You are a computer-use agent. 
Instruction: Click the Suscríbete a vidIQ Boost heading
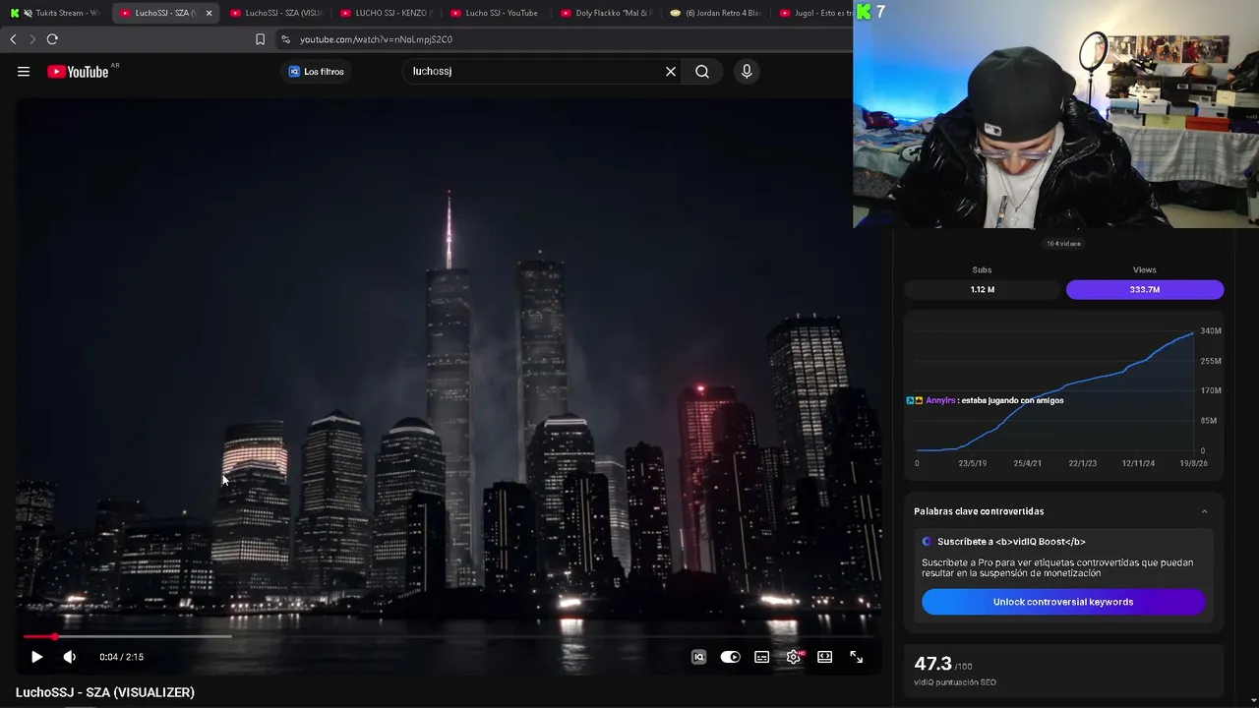(1011, 542)
